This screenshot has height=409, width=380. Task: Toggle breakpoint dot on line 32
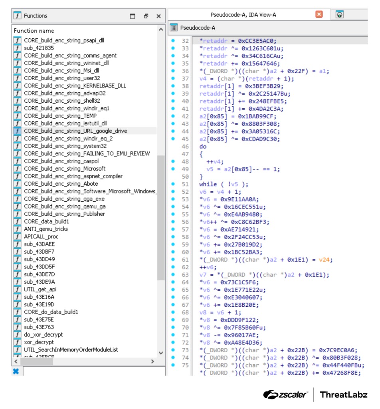click(x=173, y=41)
